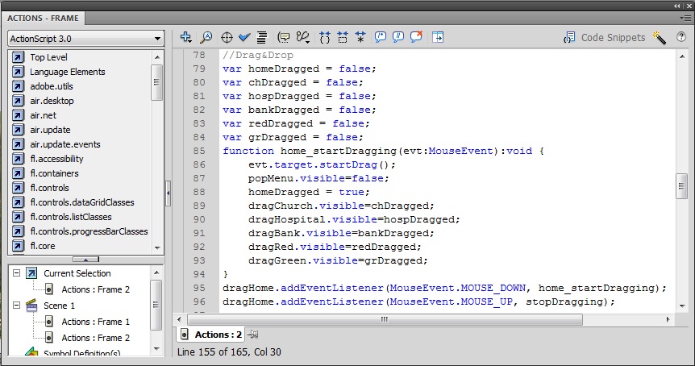Click on 'home_startDragging' function name line 85
Image resolution: width=695 pixels, height=366 pixels.
[338, 151]
